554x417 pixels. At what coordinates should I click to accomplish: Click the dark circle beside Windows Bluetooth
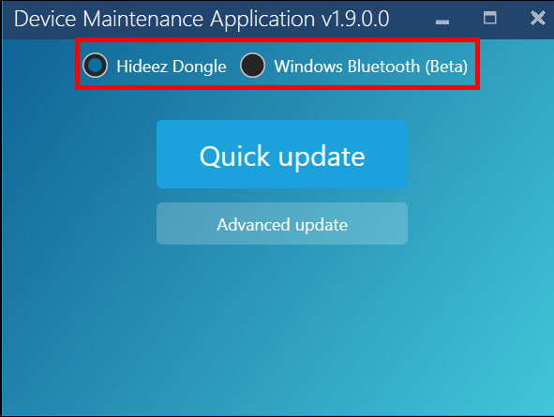coord(252,66)
